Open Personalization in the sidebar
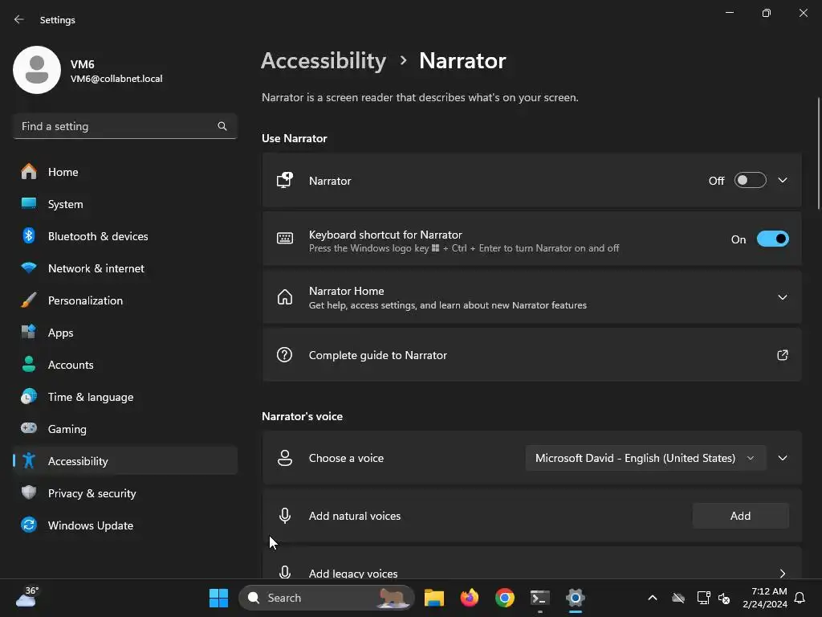Image resolution: width=822 pixels, height=617 pixels. coord(124,300)
